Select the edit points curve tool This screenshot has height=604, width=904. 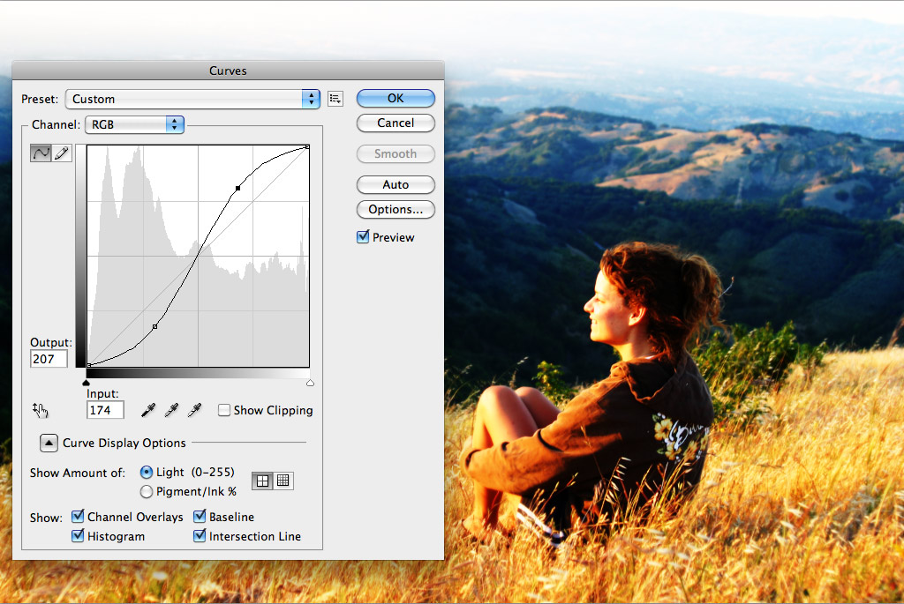(x=41, y=153)
